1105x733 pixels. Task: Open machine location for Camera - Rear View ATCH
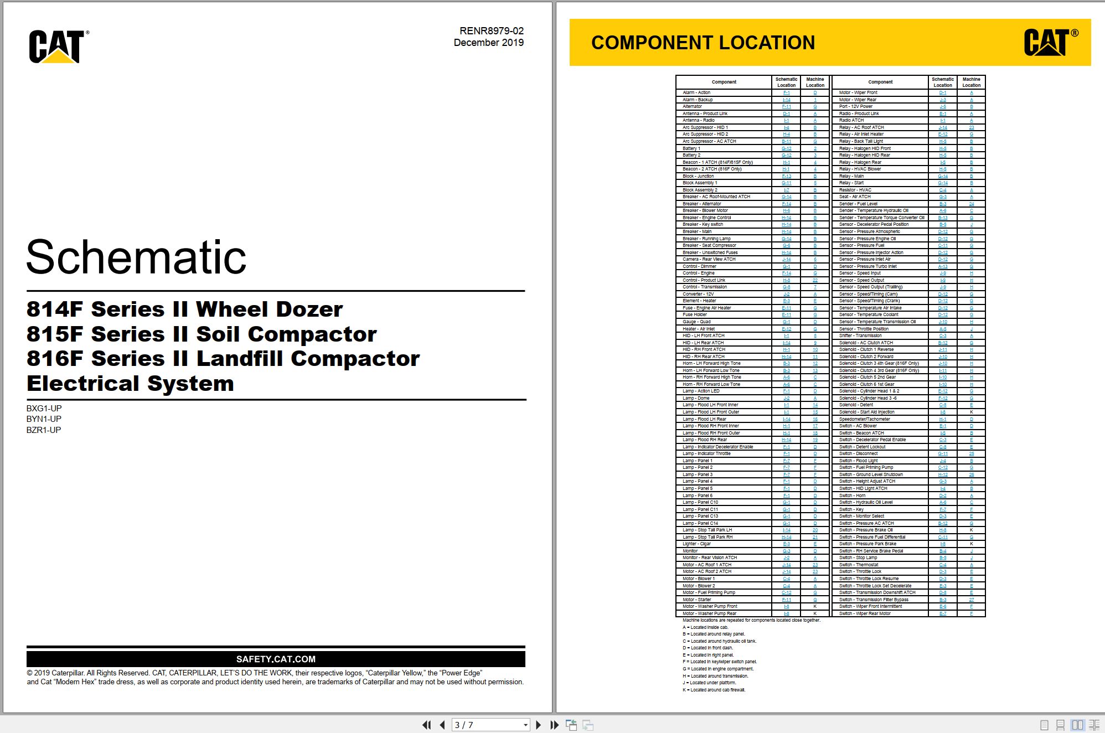815,259
